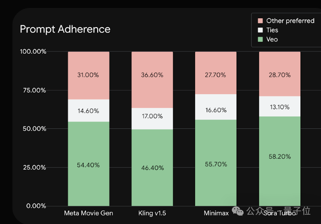The height and width of the screenshot is (224, 321).
Task: Click the Other preferred legend text
Action: (290, 21)
